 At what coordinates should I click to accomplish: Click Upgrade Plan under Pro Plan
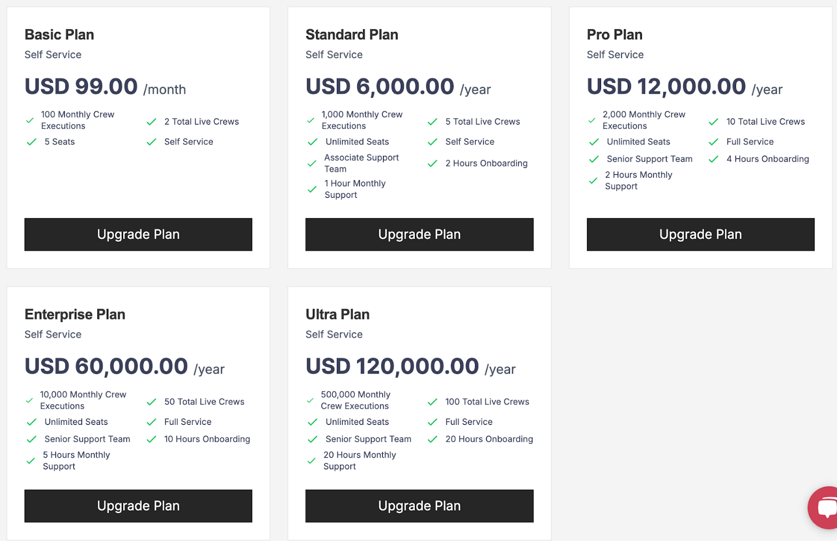pyautogui.click(x=700, y=234)
